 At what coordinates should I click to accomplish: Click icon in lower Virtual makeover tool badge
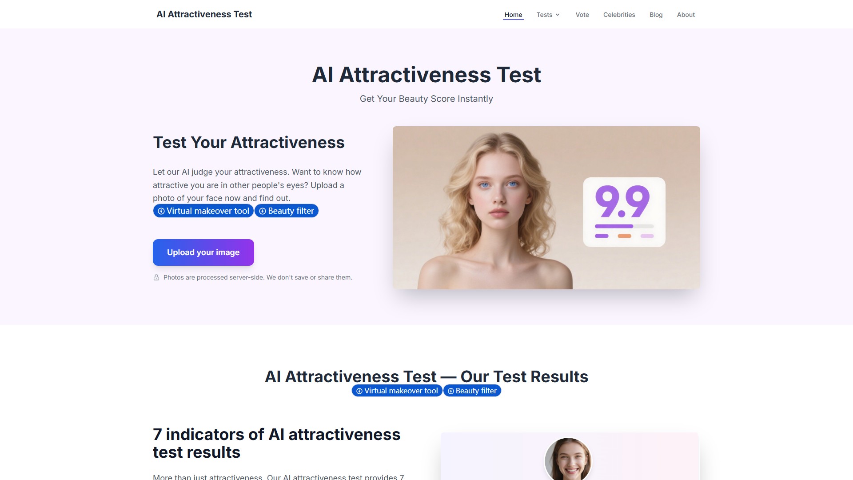coord(359,391)
